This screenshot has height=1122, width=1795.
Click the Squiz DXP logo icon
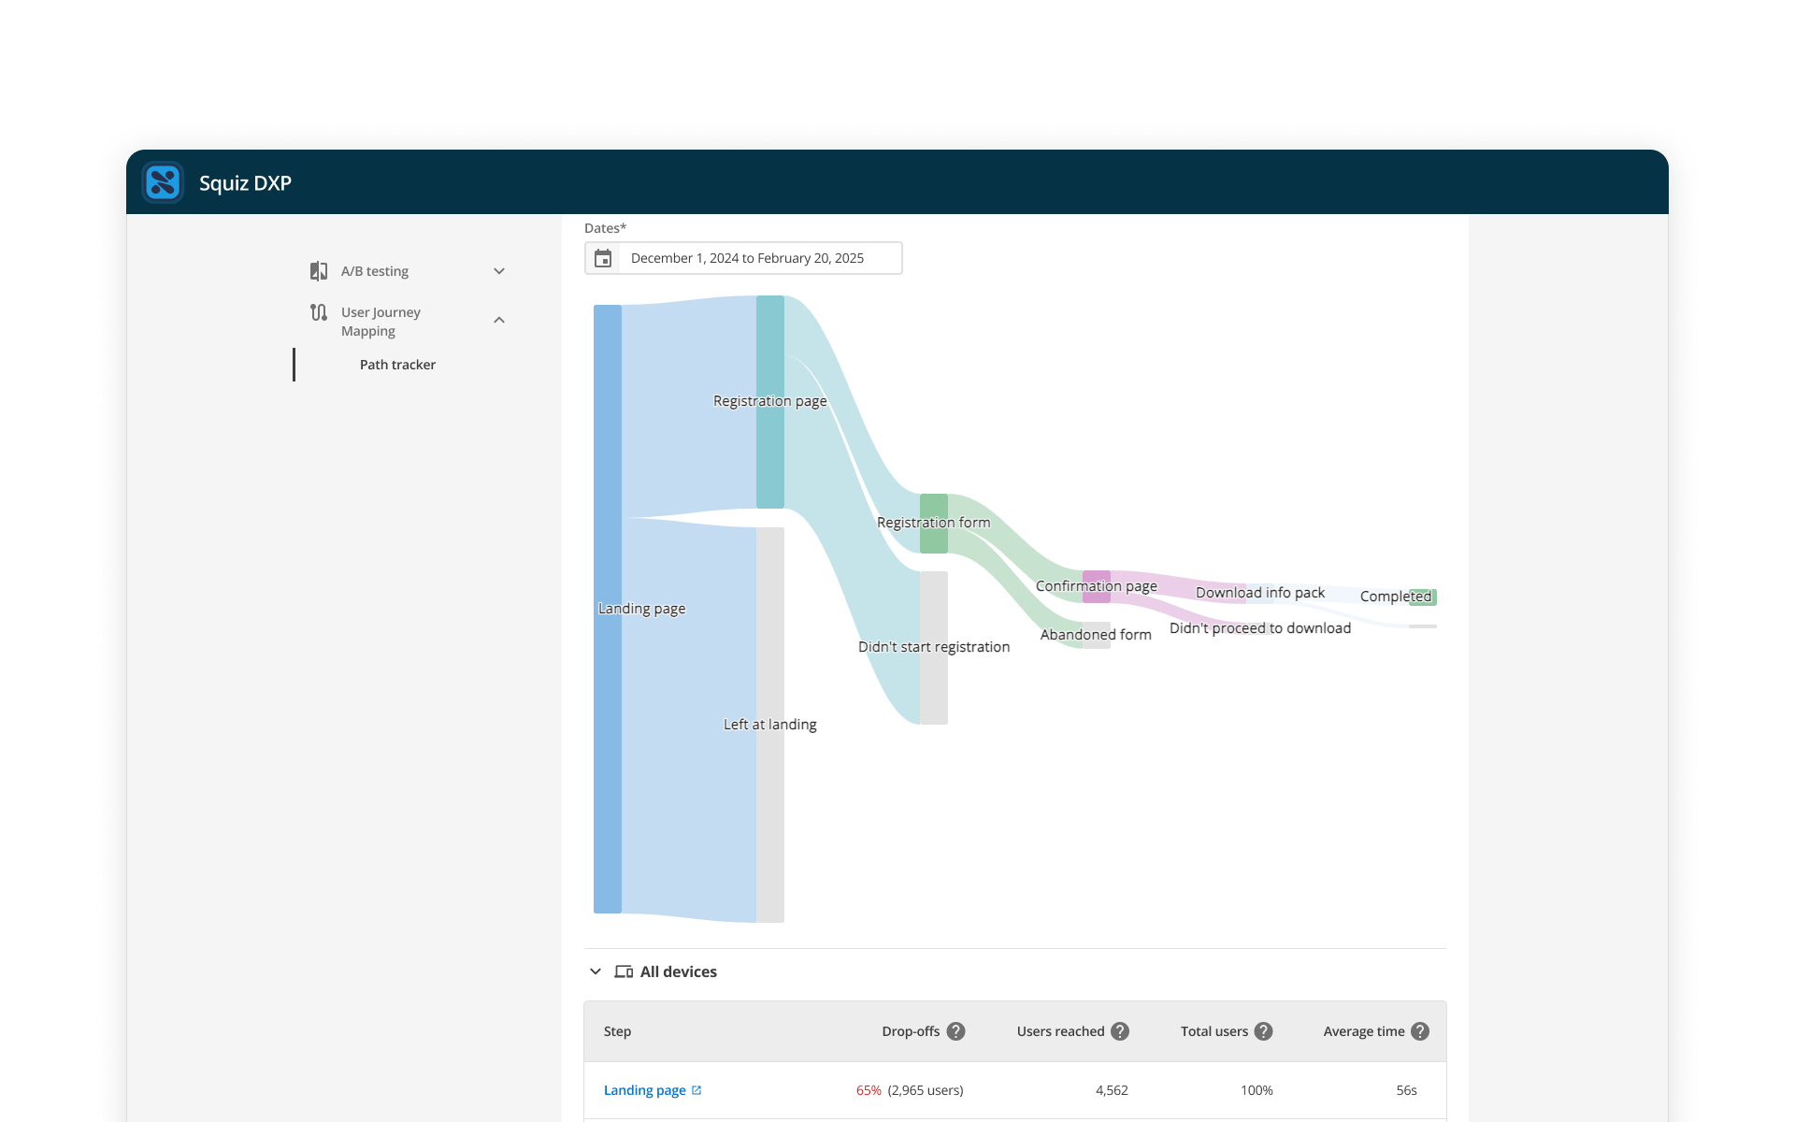point(163,182)
